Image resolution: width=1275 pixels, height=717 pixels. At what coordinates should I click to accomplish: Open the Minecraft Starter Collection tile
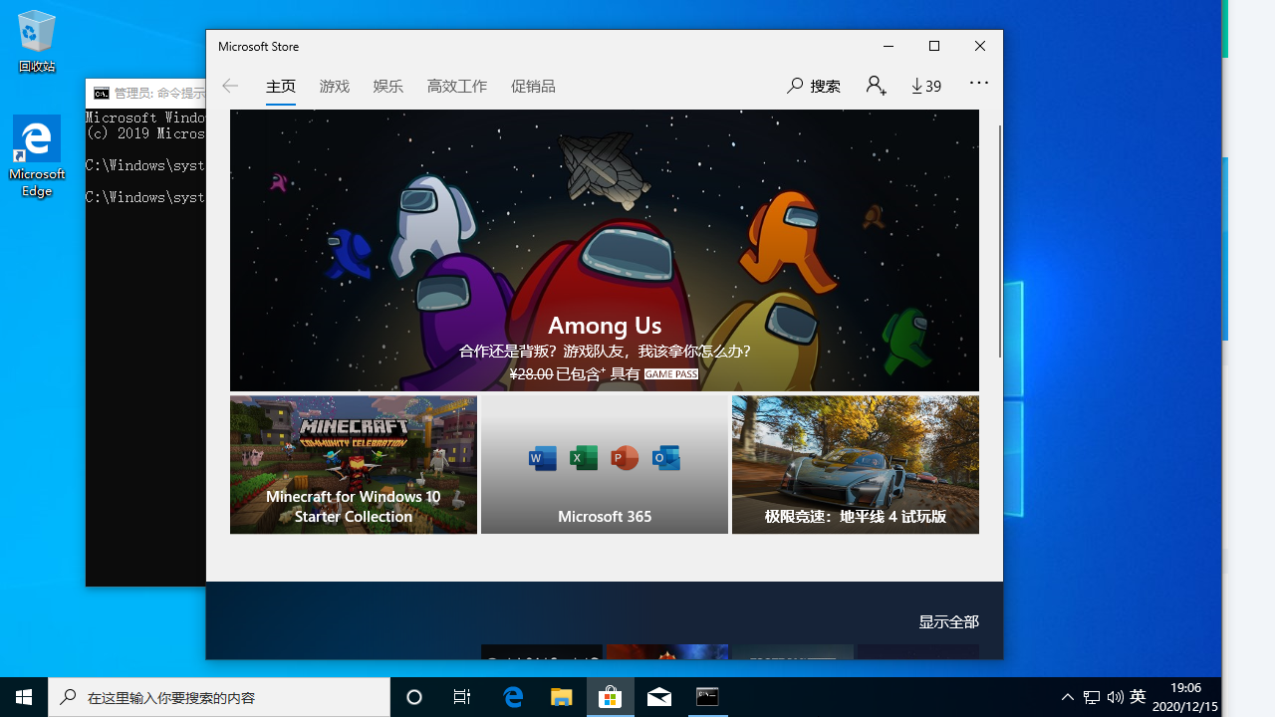353,464
